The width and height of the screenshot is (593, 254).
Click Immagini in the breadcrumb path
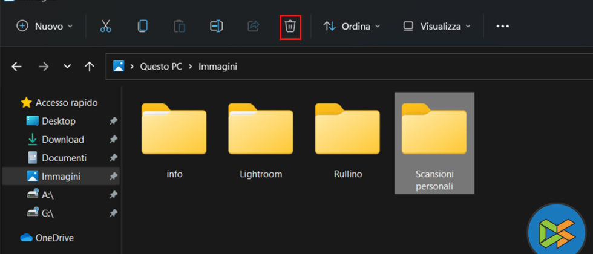coord(218,67)
